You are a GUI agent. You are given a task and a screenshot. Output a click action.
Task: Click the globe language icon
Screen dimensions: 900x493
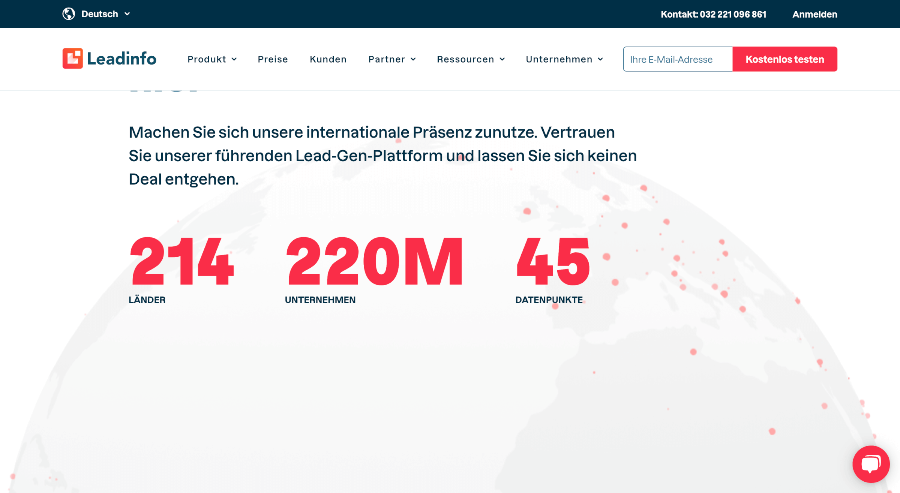pyautogui.click(x=69, y=14)
